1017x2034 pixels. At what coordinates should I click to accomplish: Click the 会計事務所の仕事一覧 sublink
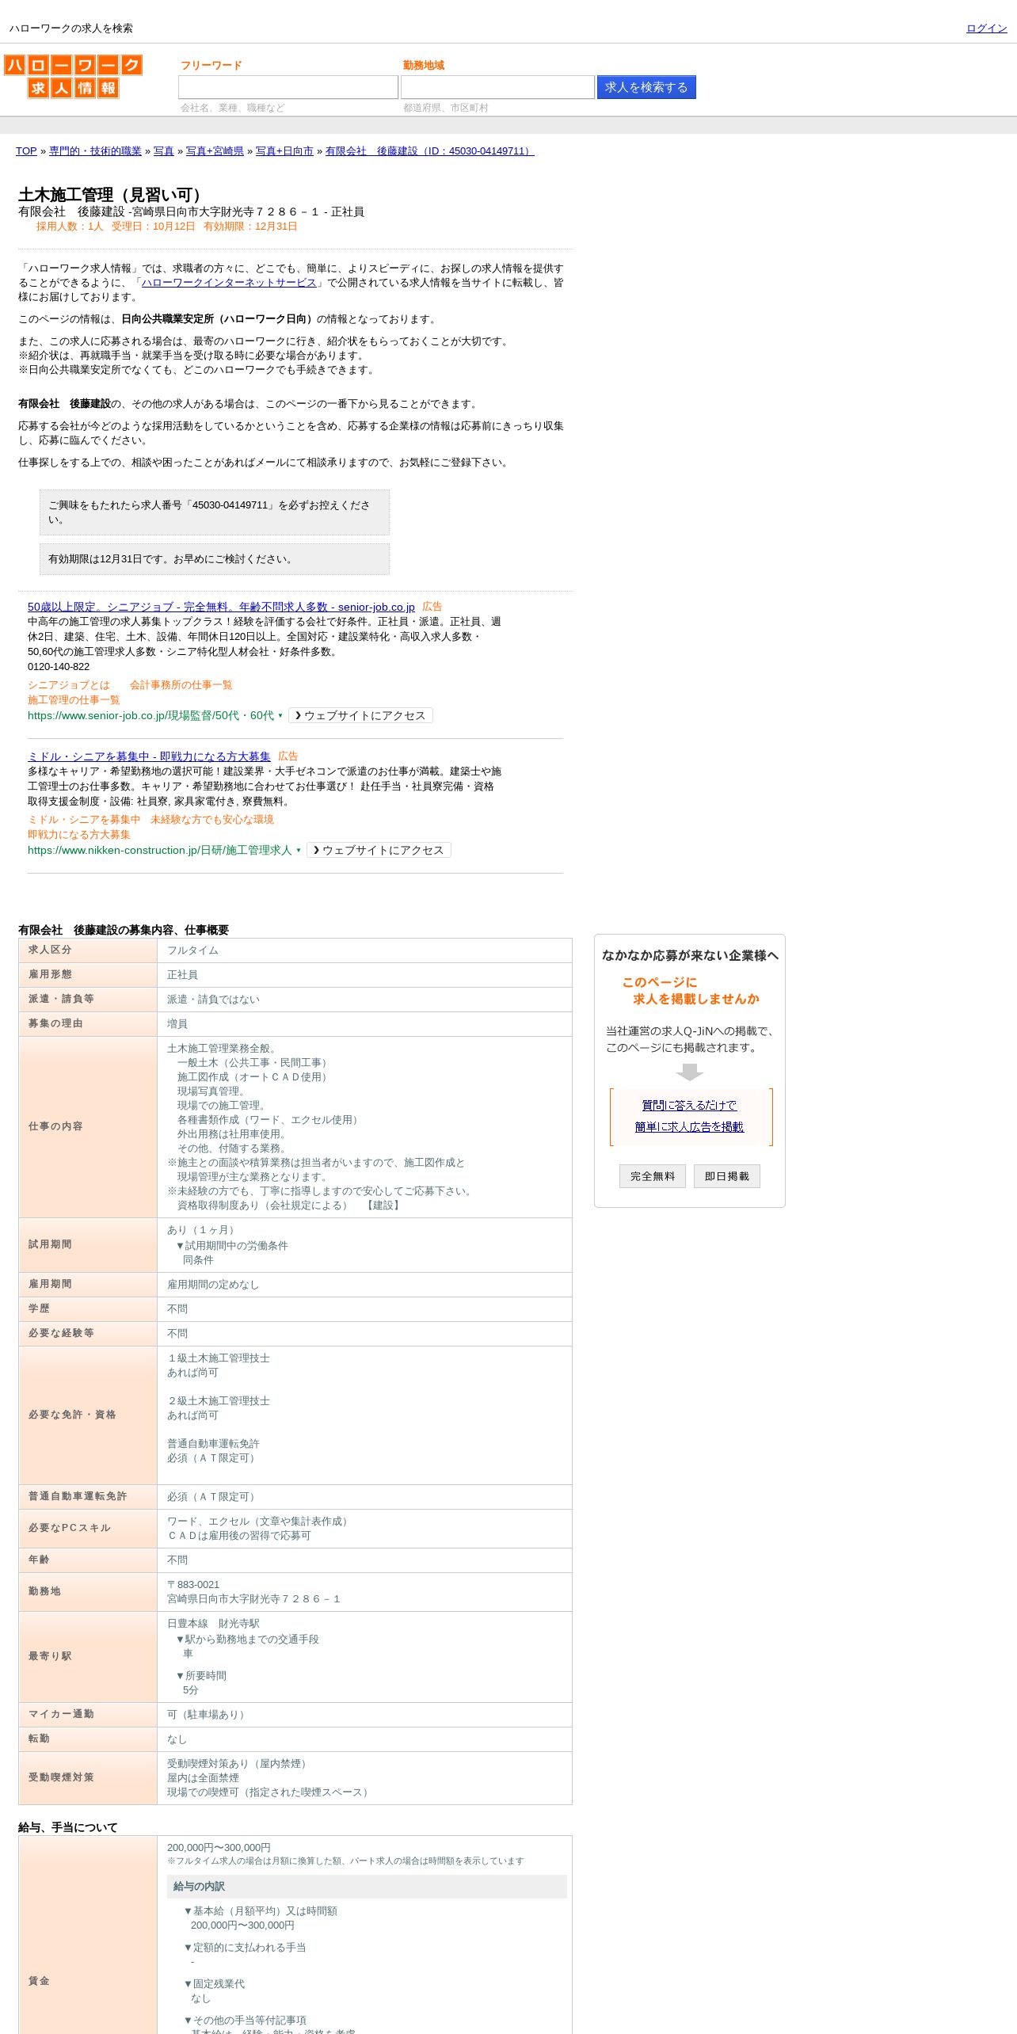181,685
